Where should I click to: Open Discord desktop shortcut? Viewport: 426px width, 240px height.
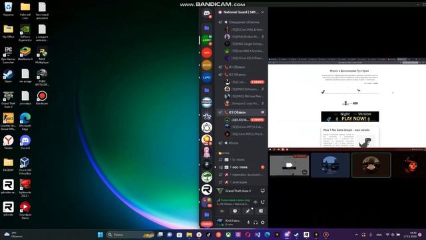25,142
